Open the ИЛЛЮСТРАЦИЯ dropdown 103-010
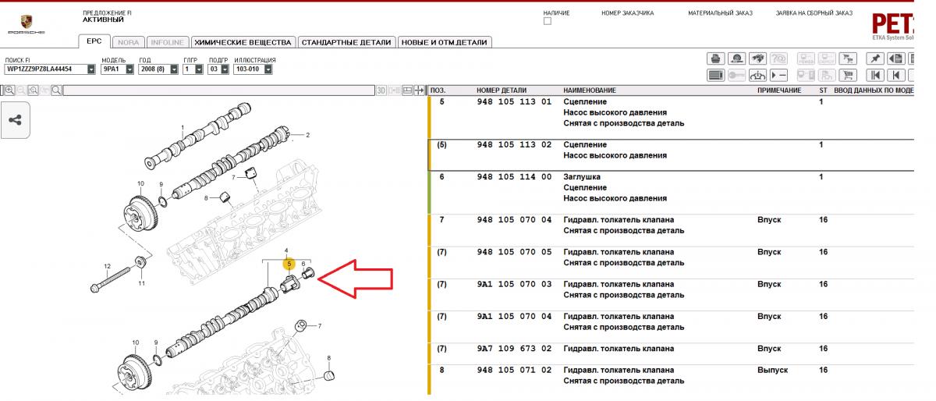 click(268, 69)
